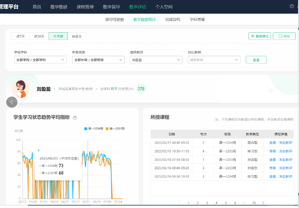The height and width of the screenshot is (208, 299).
Task: Switch to the 同课异构 tab
Action: click(173, 20)
